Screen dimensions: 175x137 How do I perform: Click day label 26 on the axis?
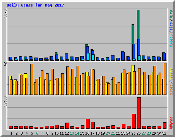pos(138,133)
